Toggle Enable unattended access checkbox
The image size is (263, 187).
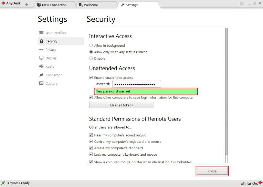[x=91, y=77]
